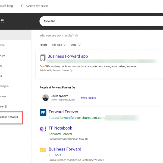Click the info icon beside work results question
The image size is (163, 163).
point(76,36)
